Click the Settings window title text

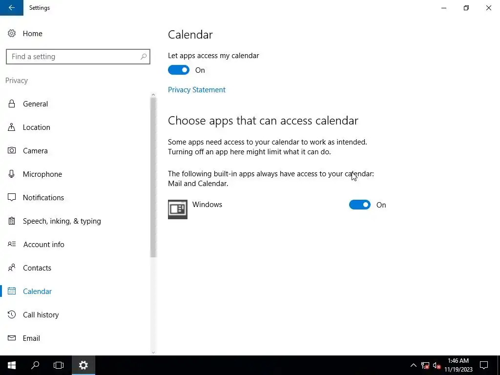coord(40,8)
